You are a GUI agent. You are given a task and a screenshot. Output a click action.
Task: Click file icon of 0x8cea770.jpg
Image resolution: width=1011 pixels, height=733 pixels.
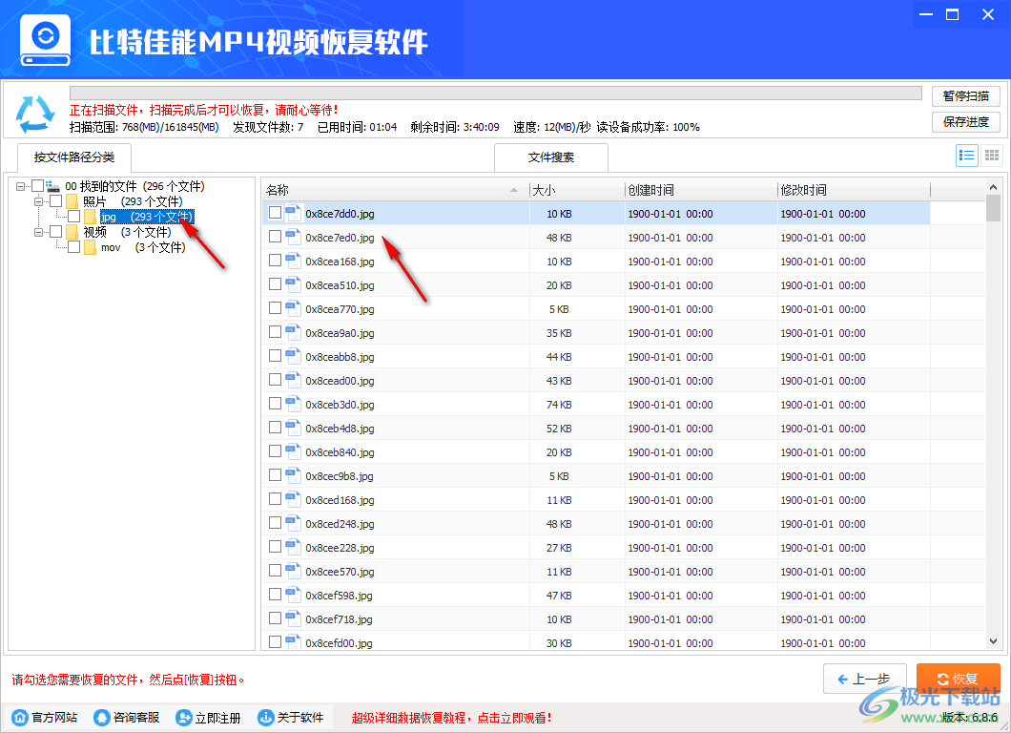point(294,308)
